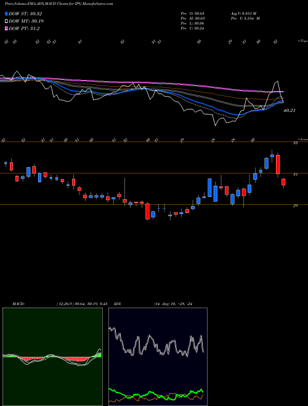The width and height of the screenshot is (308, 406).
Task: Click the Pre C: 30.24 value
Action: (192, 28)
